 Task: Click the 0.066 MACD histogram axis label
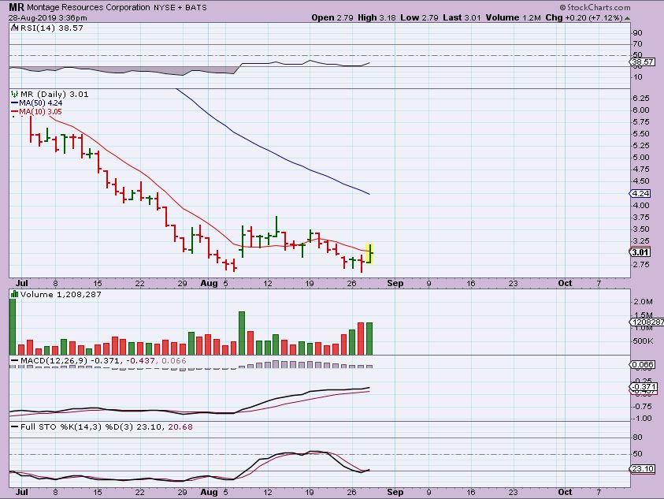pos(644,364)
